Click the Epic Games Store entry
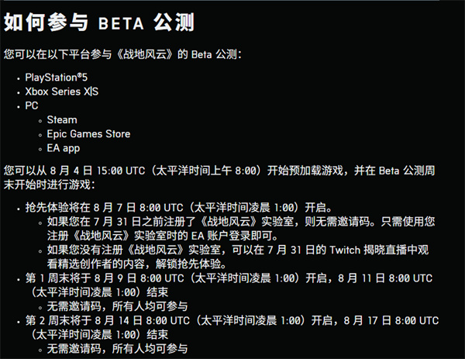Screen dimensions: 465x359 pos(88,133)
